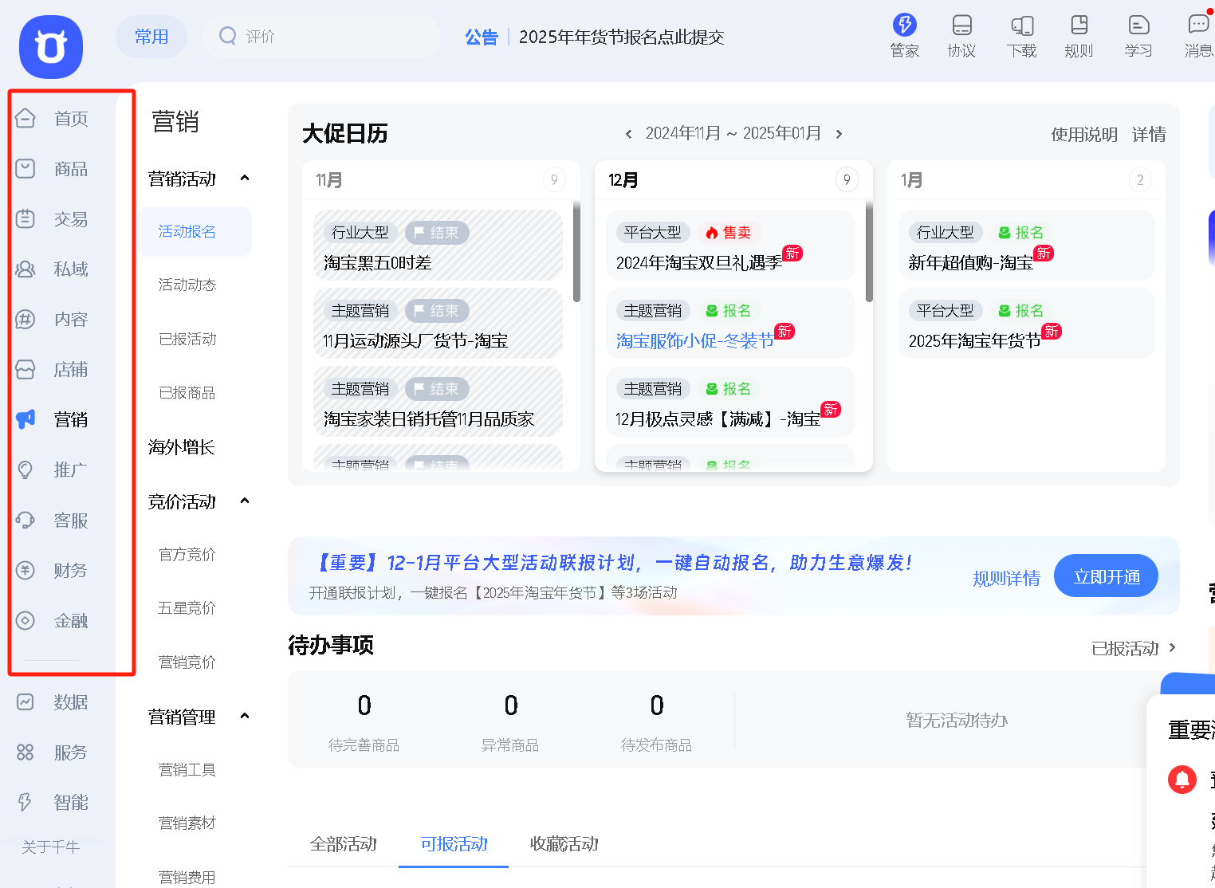This screenshot has width=1215, height=888.
Task: Open the 智能 lightning sidebar icon
Action: coord(26,802)
